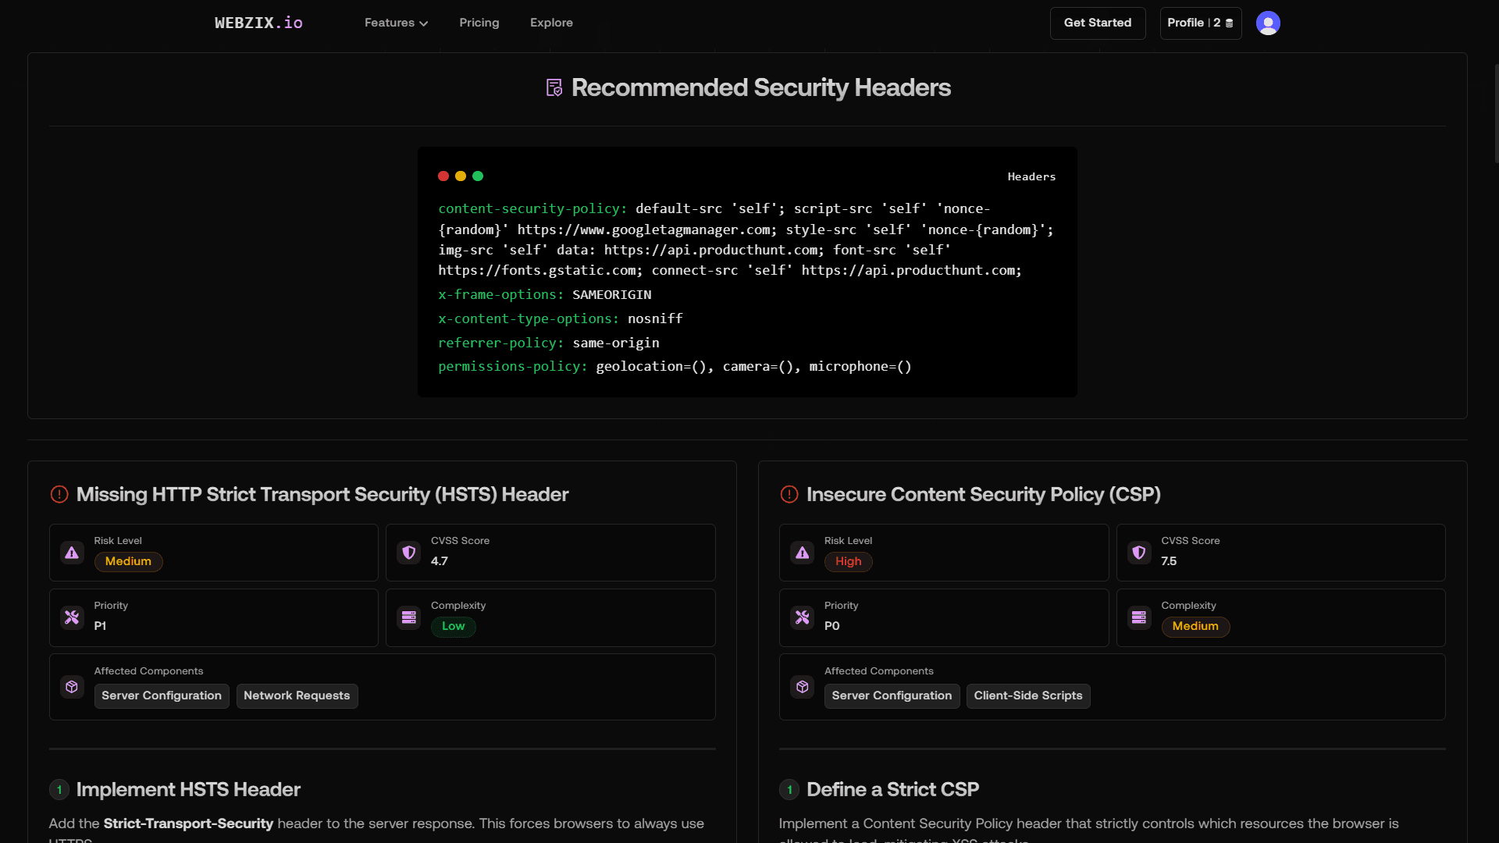Click the Network Requests tag
Viewport: 1499px width, 843px height.
pos(297,695)
